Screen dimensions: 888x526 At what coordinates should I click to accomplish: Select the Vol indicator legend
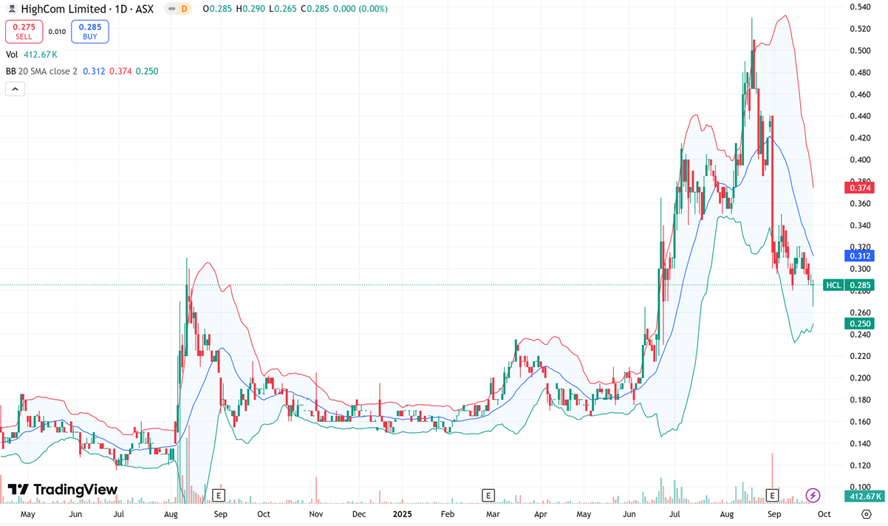[13, 55]
